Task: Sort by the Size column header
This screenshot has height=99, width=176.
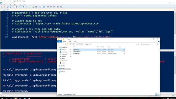Action: tap(120, 47)
